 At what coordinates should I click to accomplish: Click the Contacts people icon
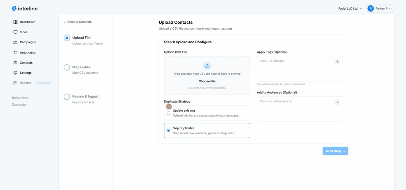15,63
